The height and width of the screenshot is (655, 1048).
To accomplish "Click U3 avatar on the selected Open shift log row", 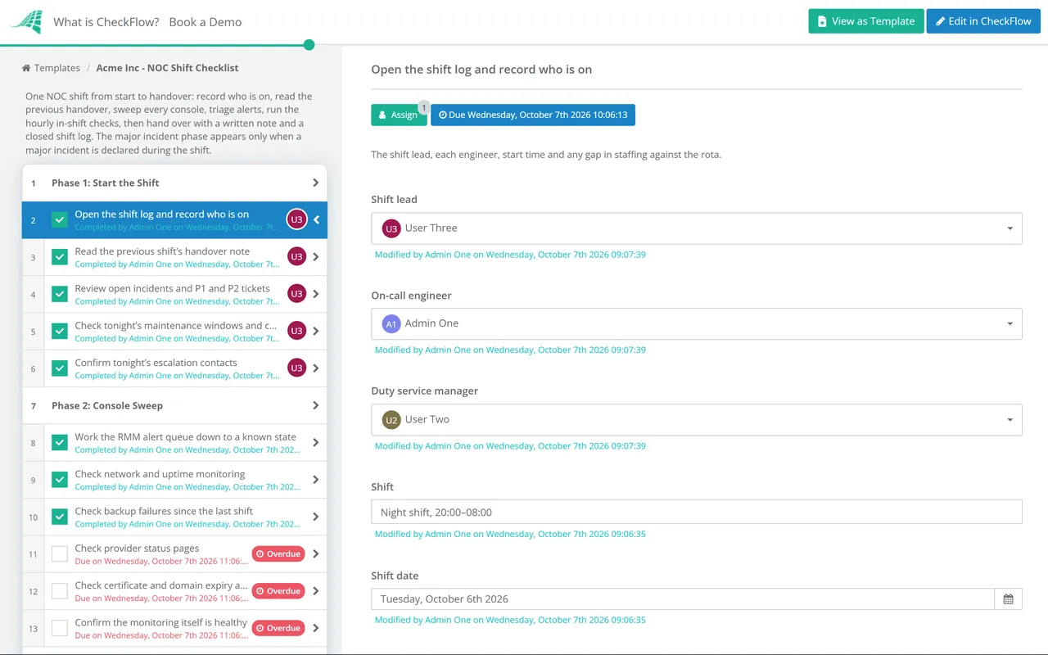I will (x=296, y=219).
